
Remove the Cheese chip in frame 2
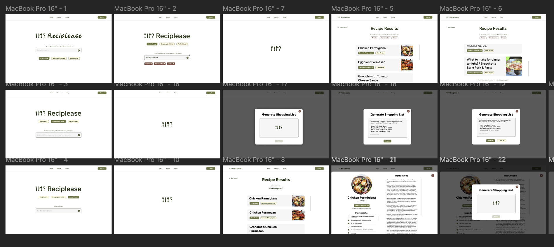point(174,63)
